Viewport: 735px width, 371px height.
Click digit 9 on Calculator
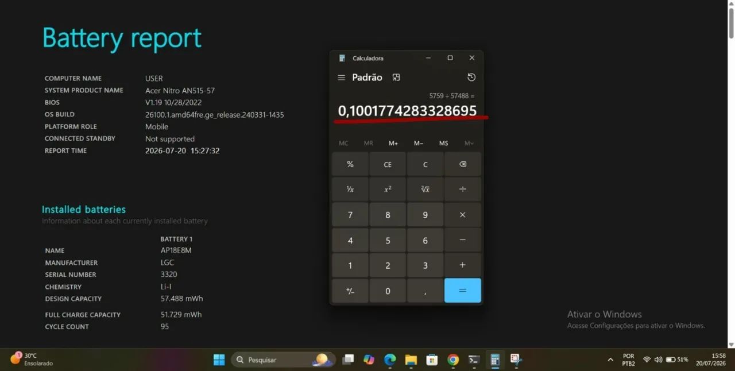click(x=425, y=215)
